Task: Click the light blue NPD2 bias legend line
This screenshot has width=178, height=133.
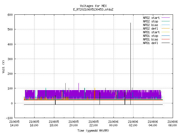Action: point(166,25)
